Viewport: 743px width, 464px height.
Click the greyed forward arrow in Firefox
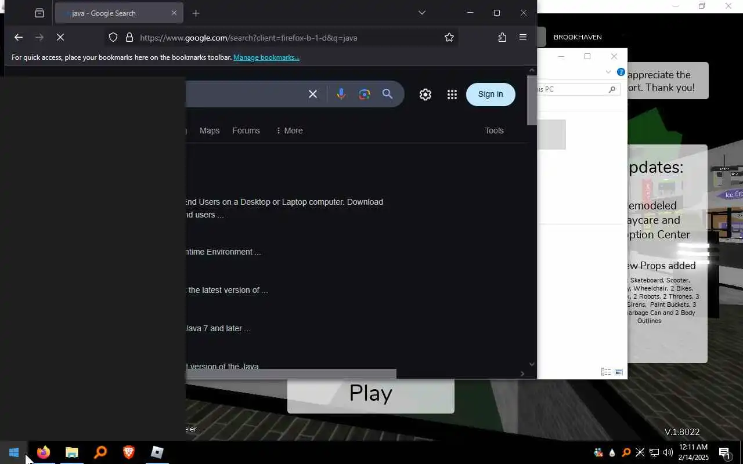pyautogui.click(x=39, y=37)
